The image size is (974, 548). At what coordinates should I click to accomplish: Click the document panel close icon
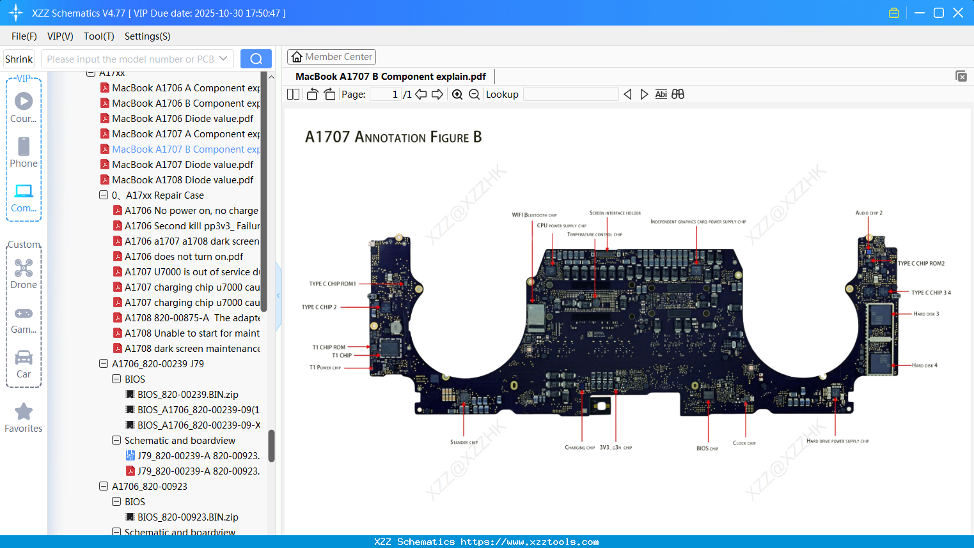click(961, 76)
